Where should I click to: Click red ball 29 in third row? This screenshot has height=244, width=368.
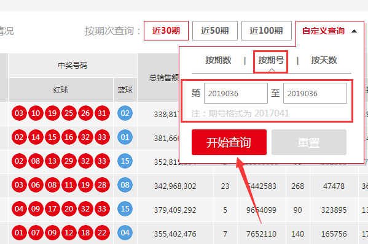coord(69,161)
